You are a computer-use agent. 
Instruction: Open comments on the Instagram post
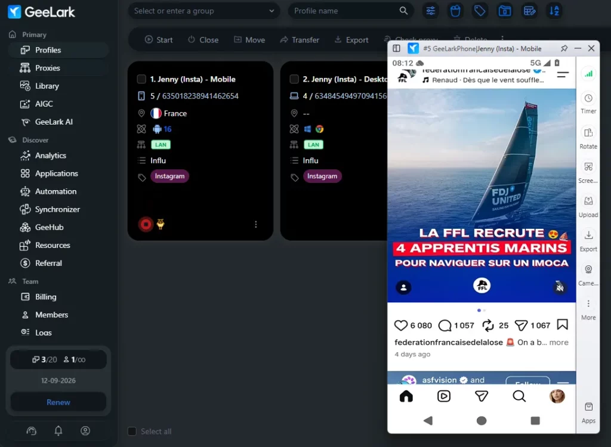(445, 325)
